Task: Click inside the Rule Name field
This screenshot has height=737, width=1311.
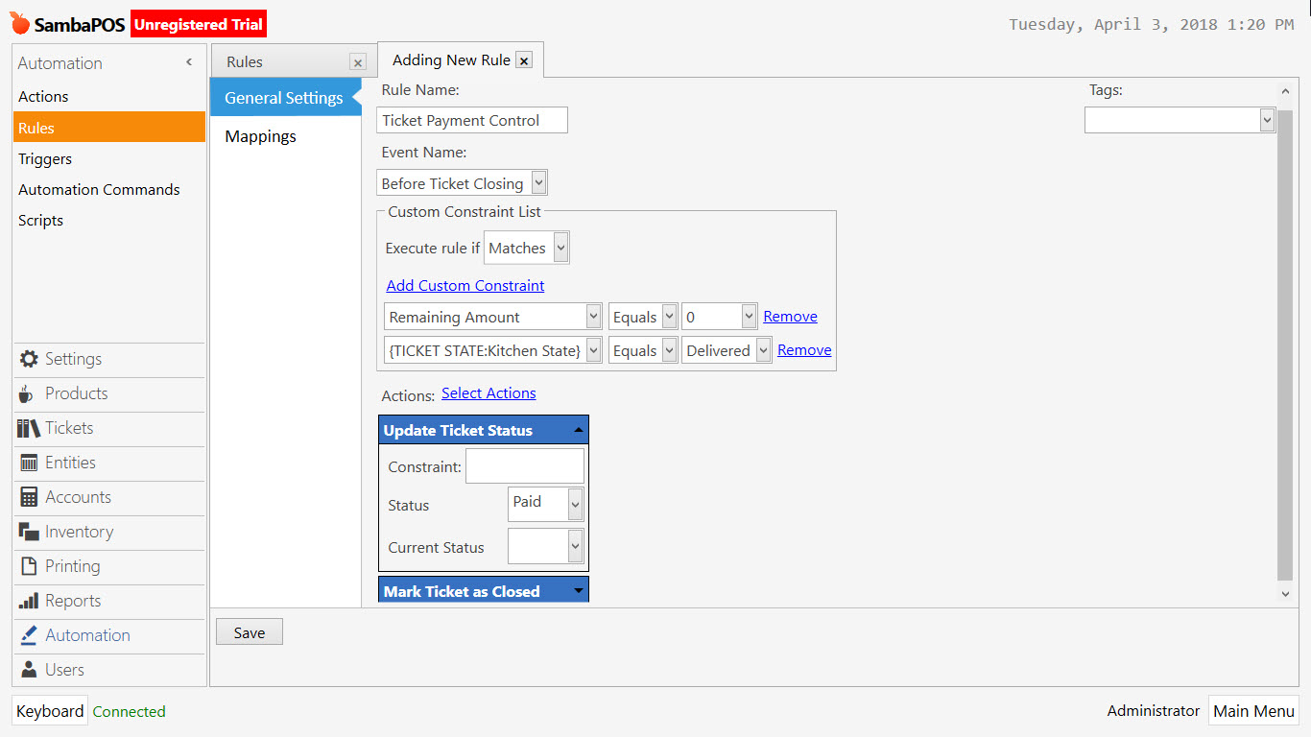Action: pyautogui.click(x=471, y=120)
